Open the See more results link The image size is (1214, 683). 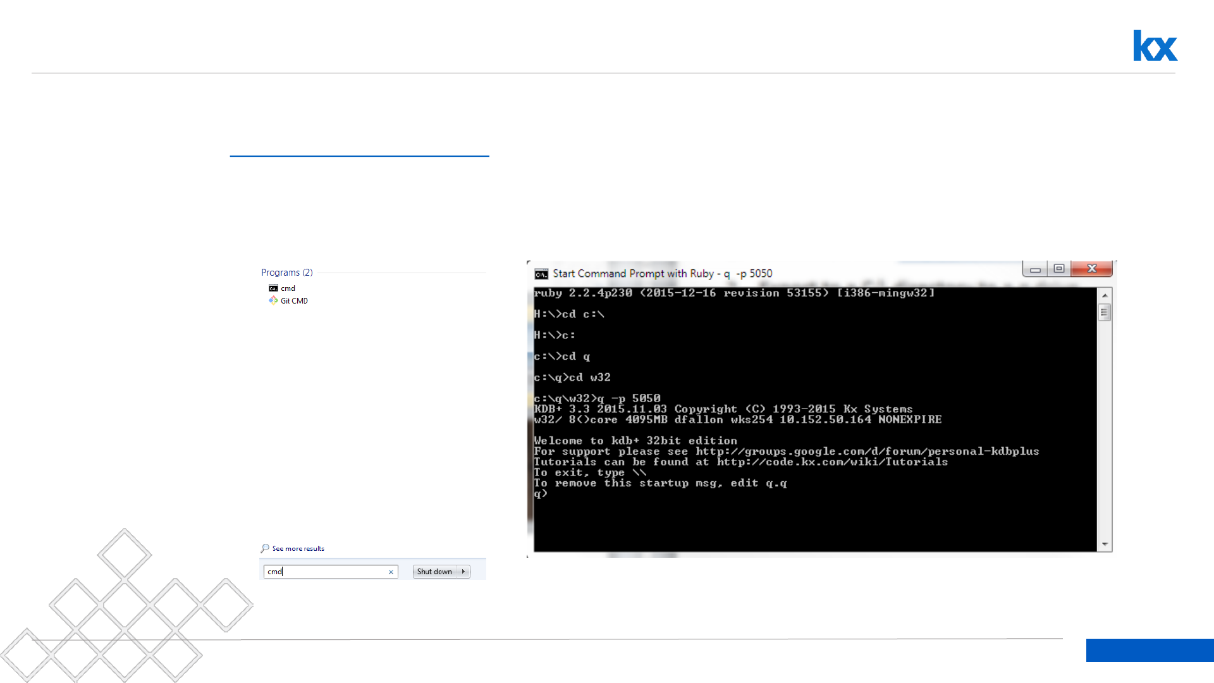pyautogui.click(x=298, y=548)
